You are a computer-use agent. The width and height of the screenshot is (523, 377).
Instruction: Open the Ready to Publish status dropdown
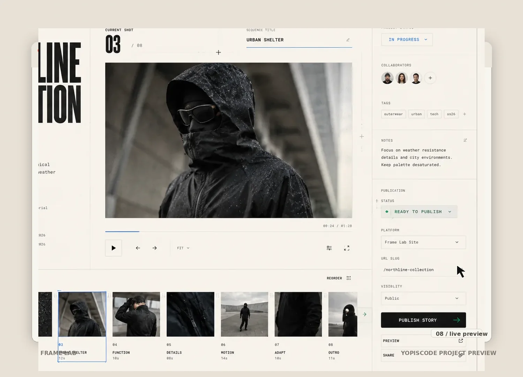coord(419,212)
